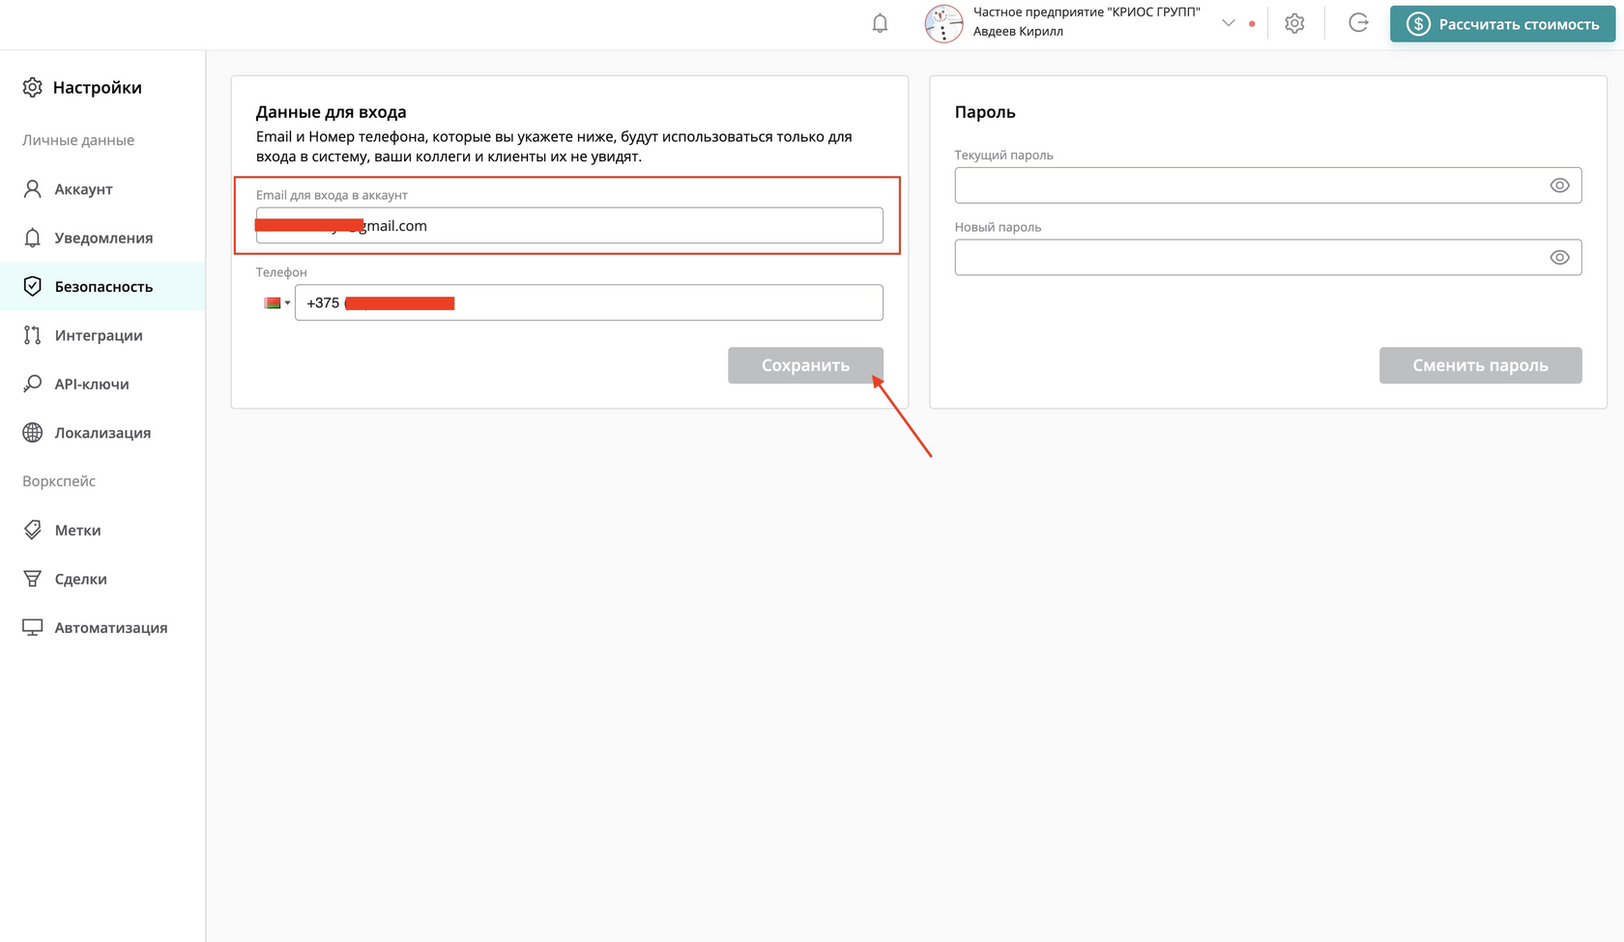Click the Сменить пароль button

click(x=1480, y=365)
